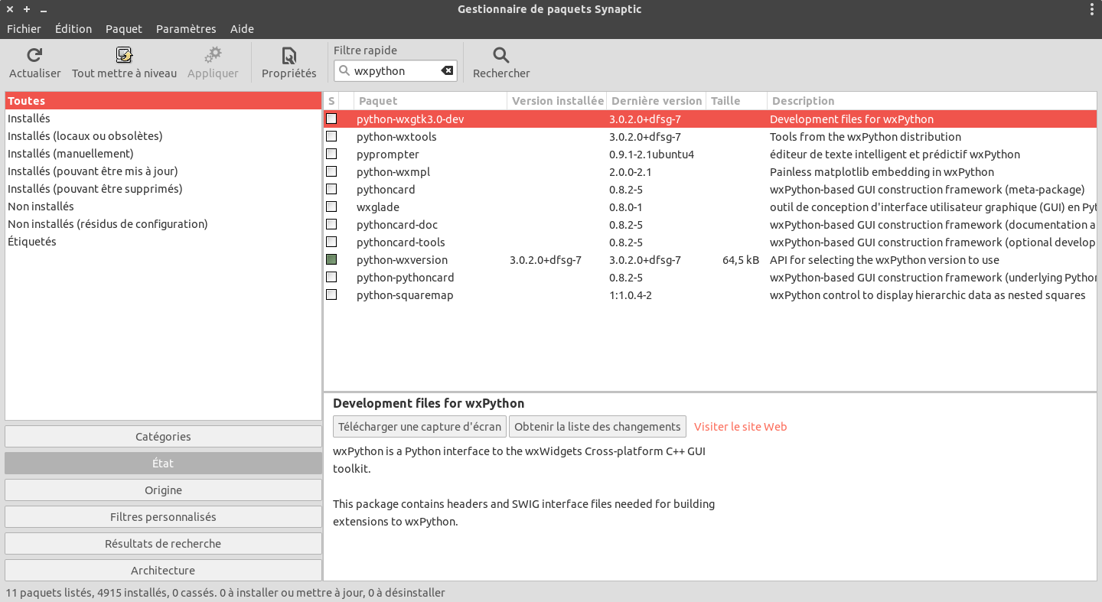Follow the Visiter le site Web link

(x=740, y=427)
